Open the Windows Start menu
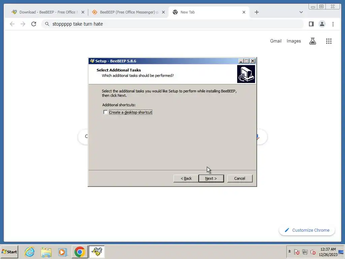Viewport: 345px width, 259px height. point(9,252)
